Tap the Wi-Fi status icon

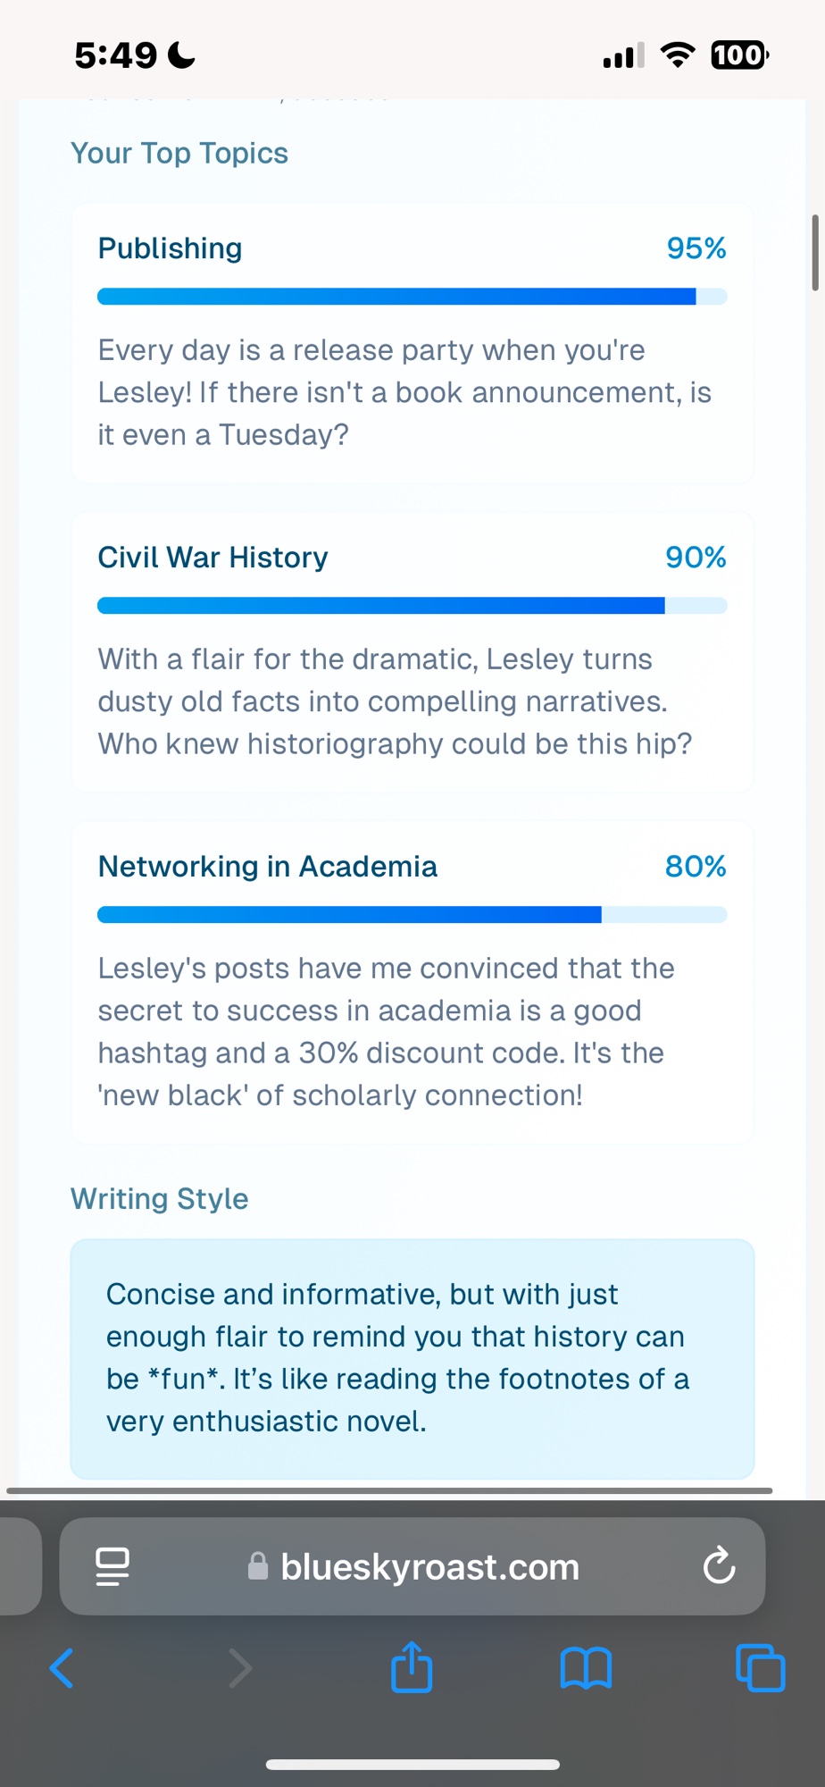click(x=678, y=55)
